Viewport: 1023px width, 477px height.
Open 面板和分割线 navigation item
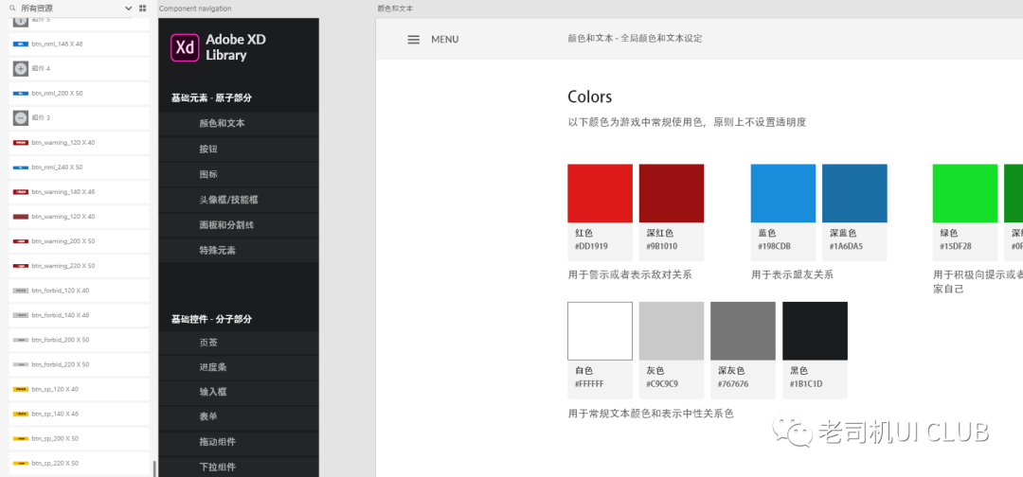pos(239,225)
